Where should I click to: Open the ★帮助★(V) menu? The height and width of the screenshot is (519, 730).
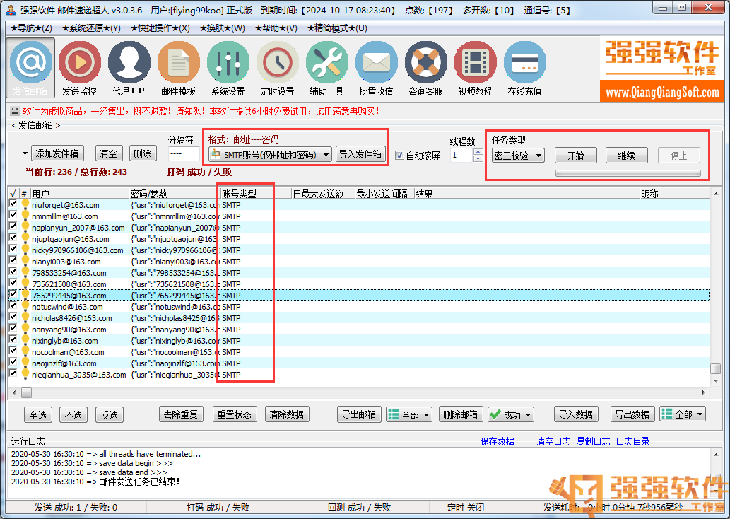(x=276, y=28)
